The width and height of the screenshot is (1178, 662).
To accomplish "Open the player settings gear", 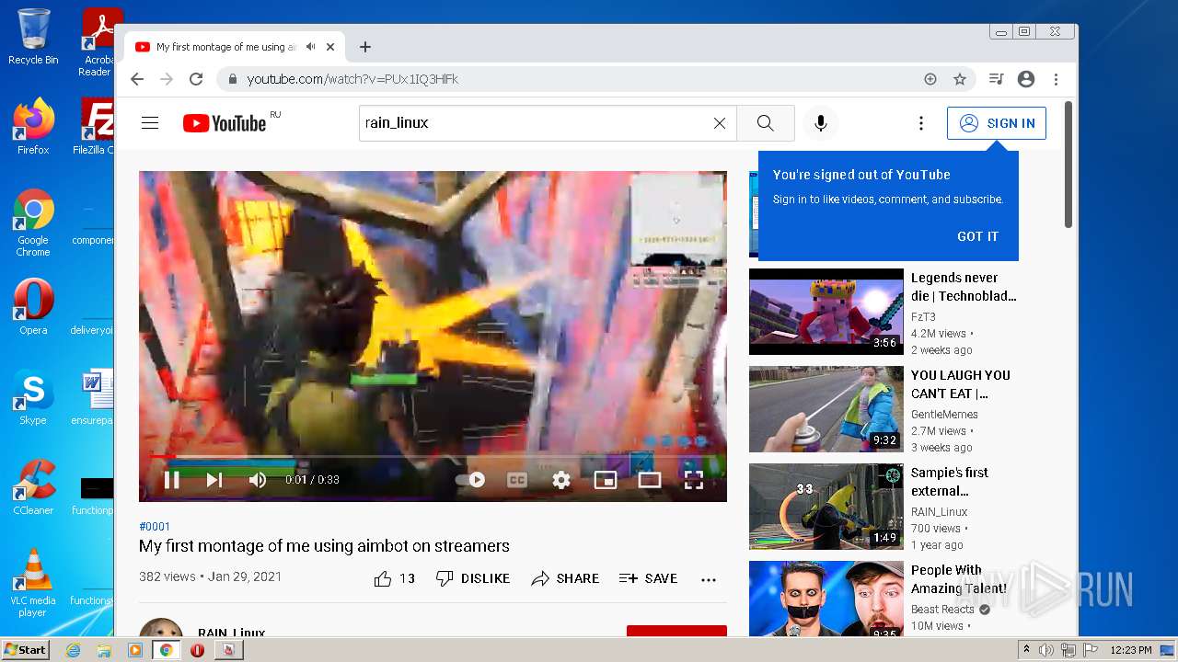I will click(x=561, y=479).
